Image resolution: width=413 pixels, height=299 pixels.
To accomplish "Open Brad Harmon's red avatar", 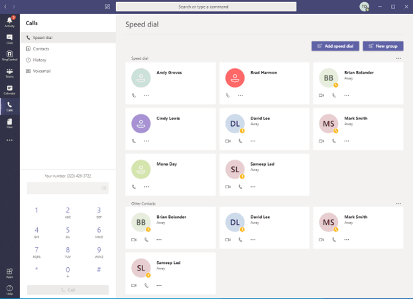I will (235, 78).
